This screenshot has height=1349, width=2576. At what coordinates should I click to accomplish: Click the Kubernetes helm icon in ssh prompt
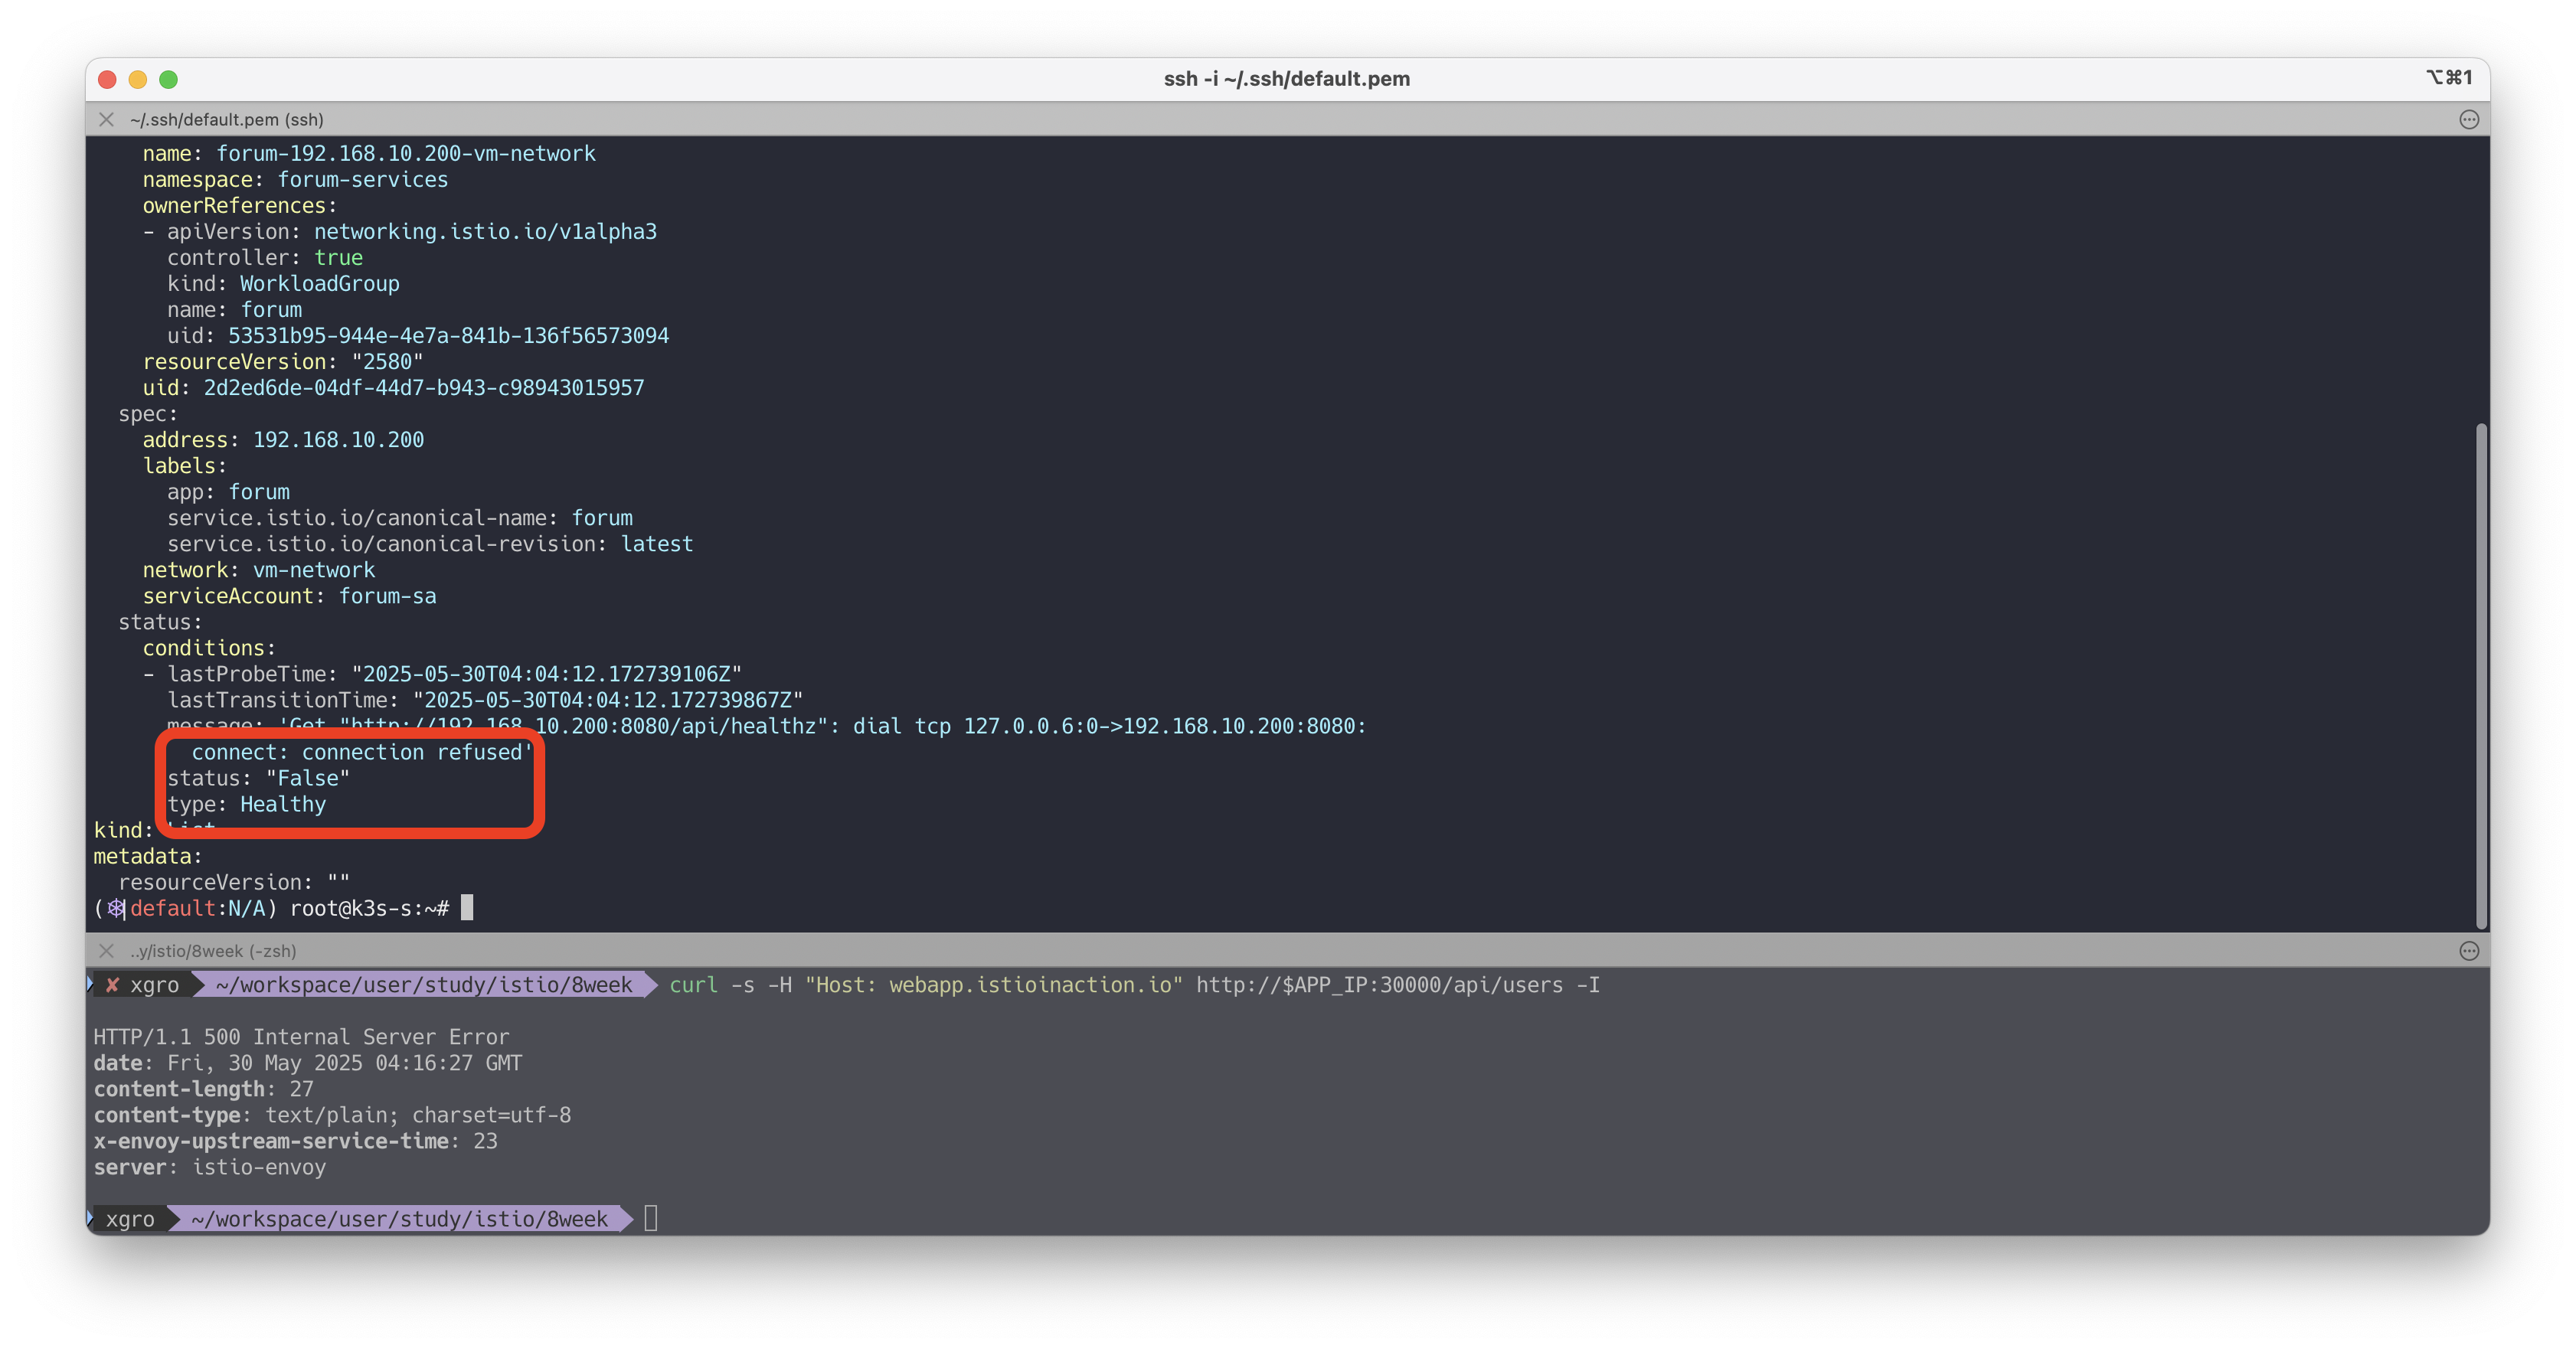click(116, 907)
